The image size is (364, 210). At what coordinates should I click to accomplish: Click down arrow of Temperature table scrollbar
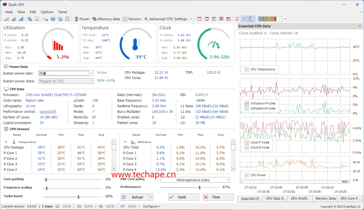[114, 169]
